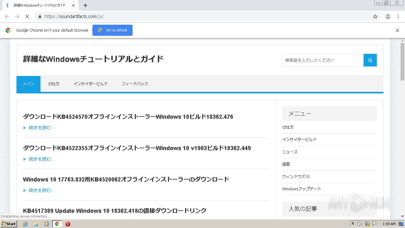The height and width of the screenshot is (228, 405).
Task: Click Set as default button
Action: [x=112, y=30]
